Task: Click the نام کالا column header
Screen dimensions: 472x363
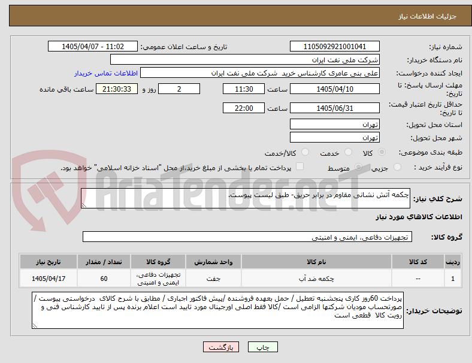Action: tap(316, 262)
